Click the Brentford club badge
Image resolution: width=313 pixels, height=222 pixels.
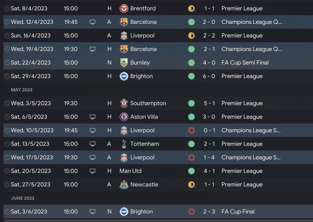[124, 8]
